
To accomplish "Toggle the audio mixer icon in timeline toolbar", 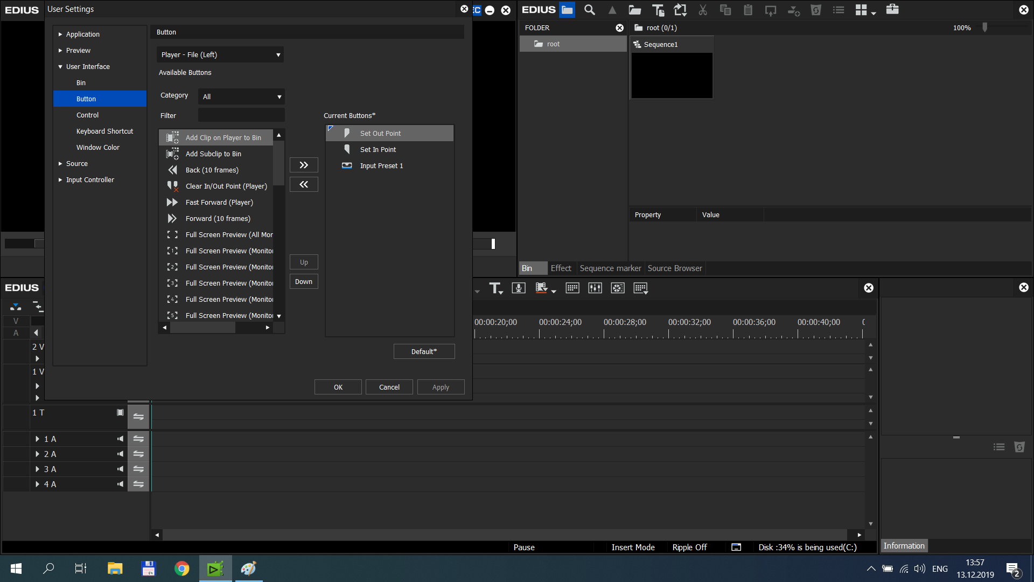I will pyautogui.click(x=595, y=288).
